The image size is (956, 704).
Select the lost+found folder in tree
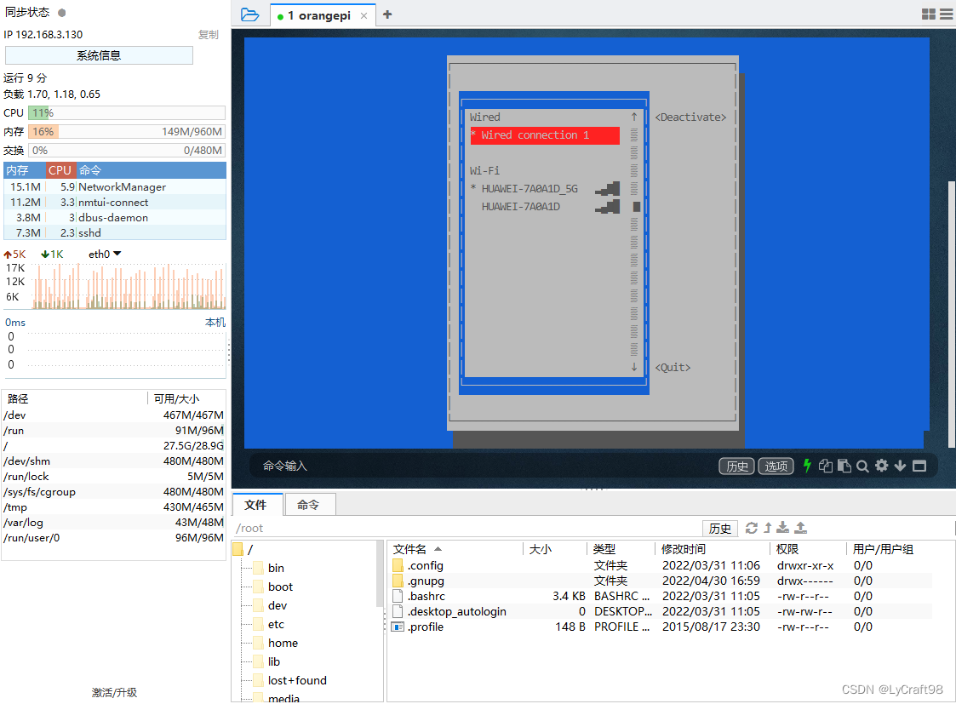tap(297, 681)
